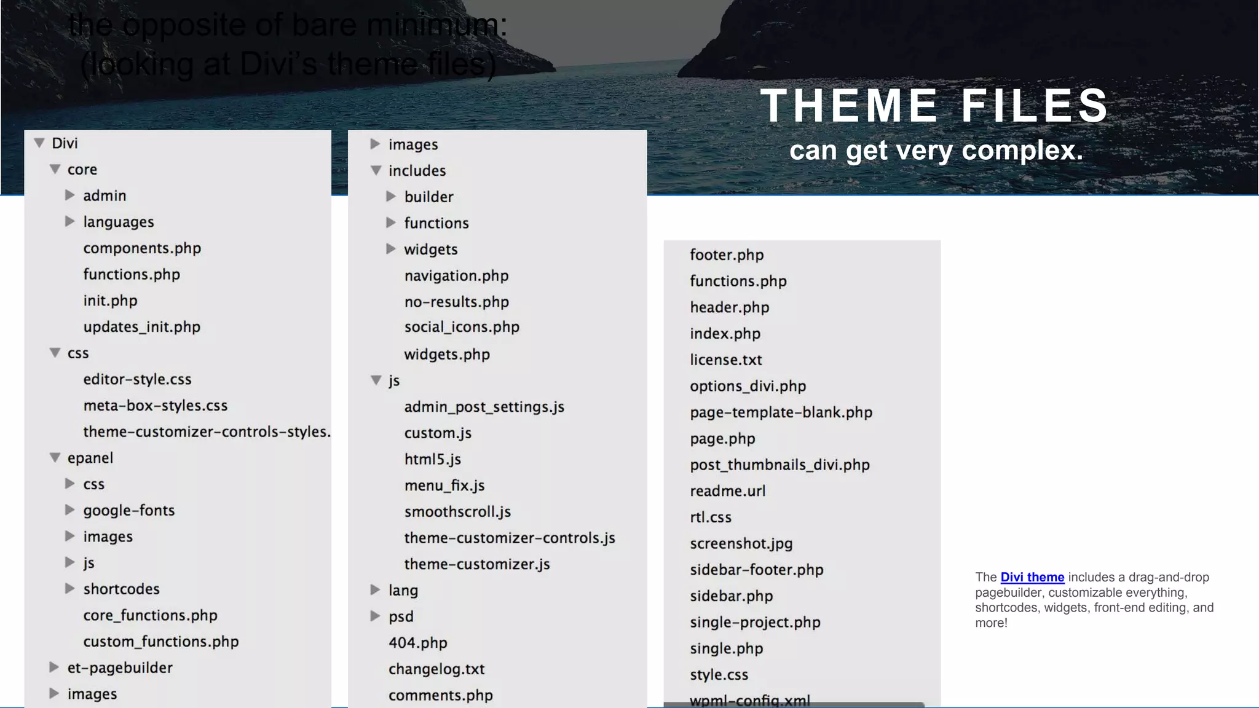Viewport: 1259px width, 708px height.
Task: Expand the shortcodes folder triangle
Action: point(70,589)
